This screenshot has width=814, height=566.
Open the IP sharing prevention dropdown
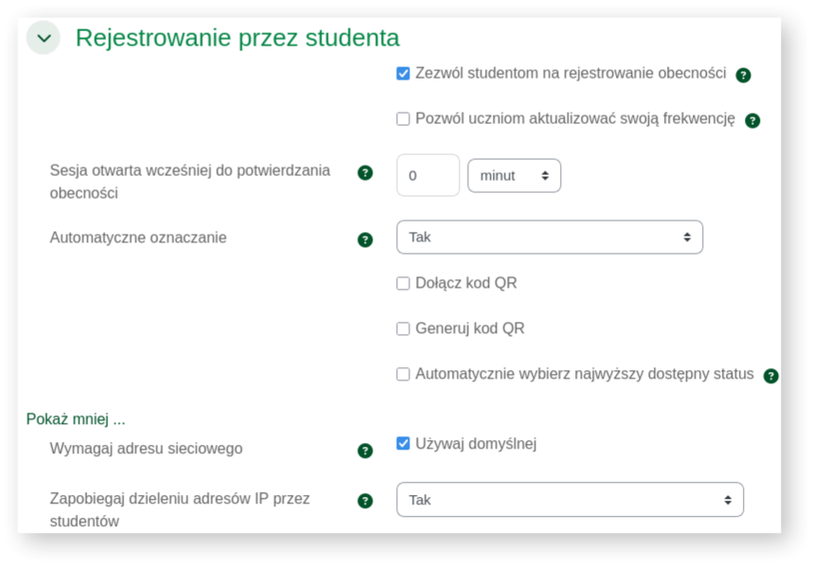[x=570, y=499]
